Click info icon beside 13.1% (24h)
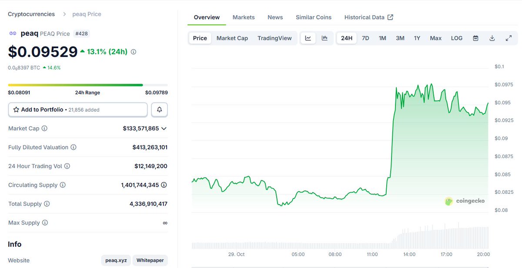The height and width of the screenshot is (268, 522). pos(134,52)
